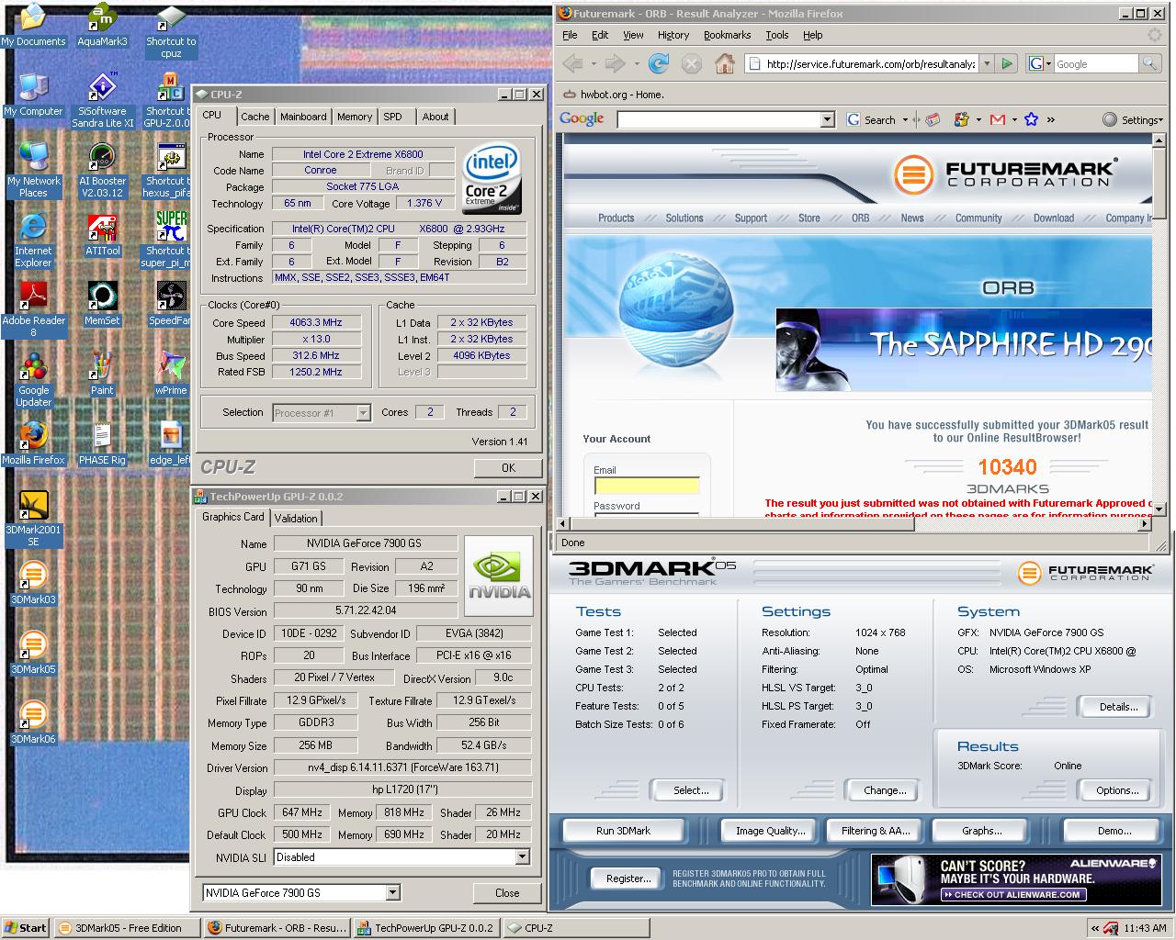Open My Computer desktop icon
Image resolution: width=1176 pixels, height=940 pixels.
pos(33,95)
